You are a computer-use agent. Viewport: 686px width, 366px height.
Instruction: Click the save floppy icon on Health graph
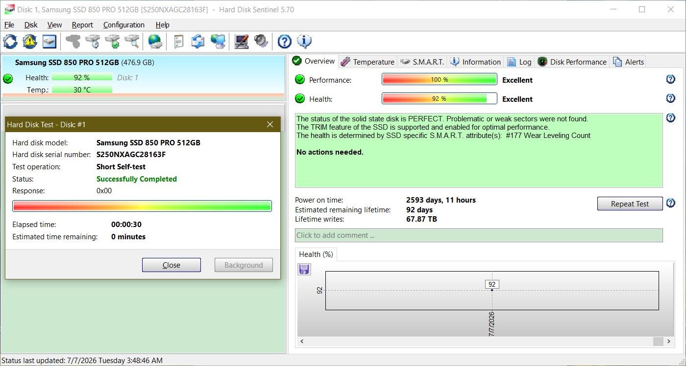pos(304,269)
